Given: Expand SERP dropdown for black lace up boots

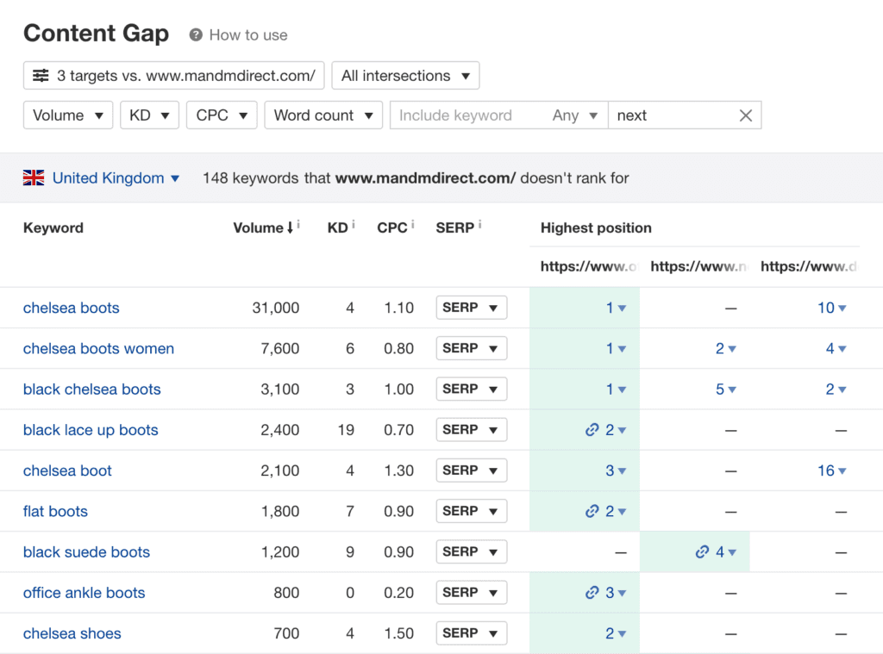Looking at the screenshot, I should tap(472, 430).
